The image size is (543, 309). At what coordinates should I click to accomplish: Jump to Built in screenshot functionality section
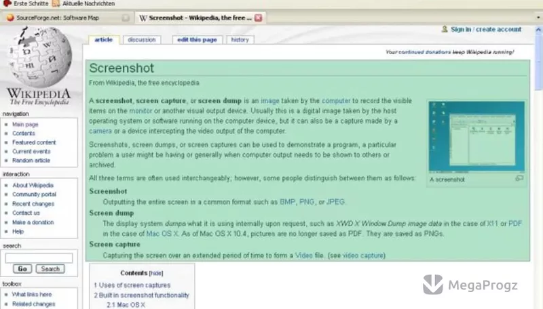141,295
